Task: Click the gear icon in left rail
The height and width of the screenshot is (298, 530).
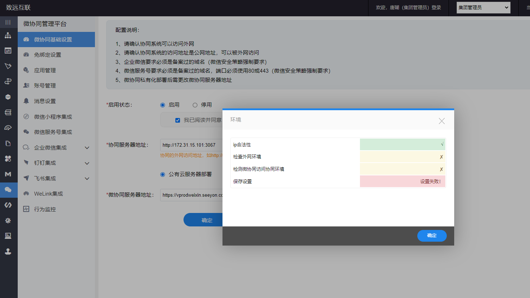Action: click(x=8, y=220)
